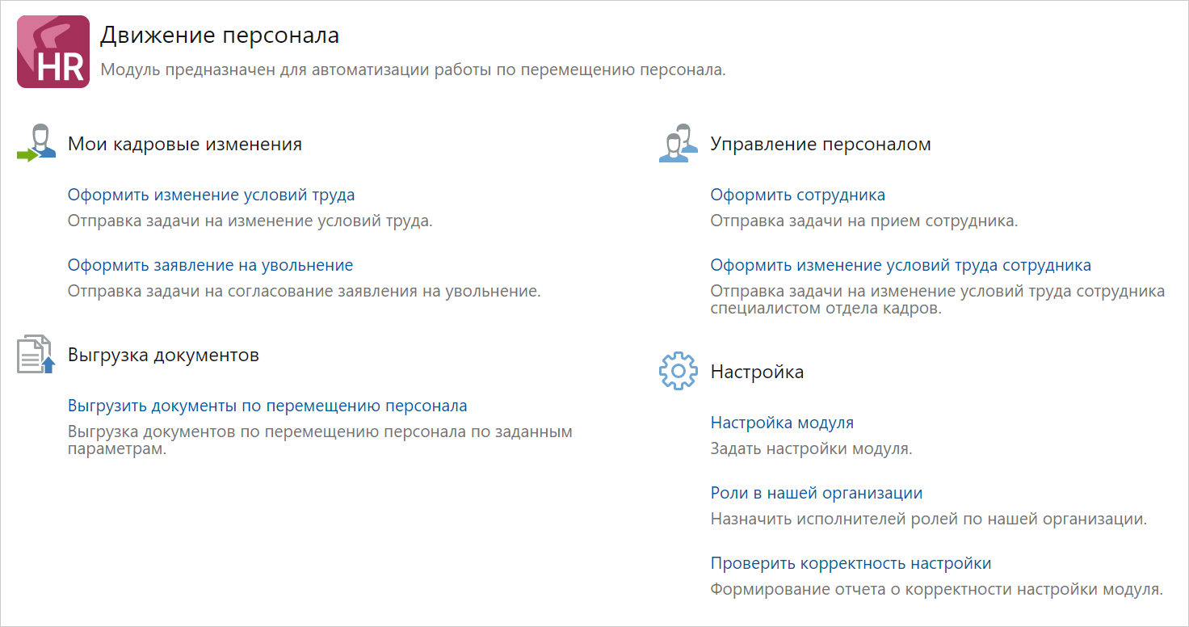1189x627 pixels.
Task: Open Оформить заявление на увольнение
Action: click(210, 264)
